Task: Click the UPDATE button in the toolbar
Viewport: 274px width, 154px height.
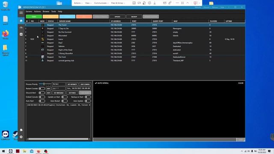Action: pos(117,17)
